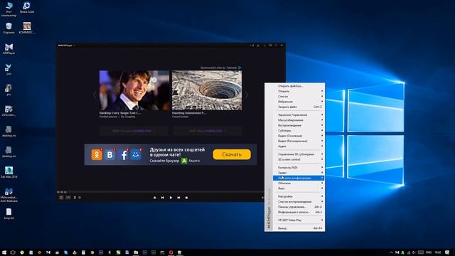Expand the 'Избранное' submenu

pyautogui.click(x=299, y=102)
